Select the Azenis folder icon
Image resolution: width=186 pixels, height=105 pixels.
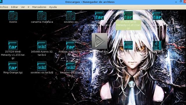13,15
